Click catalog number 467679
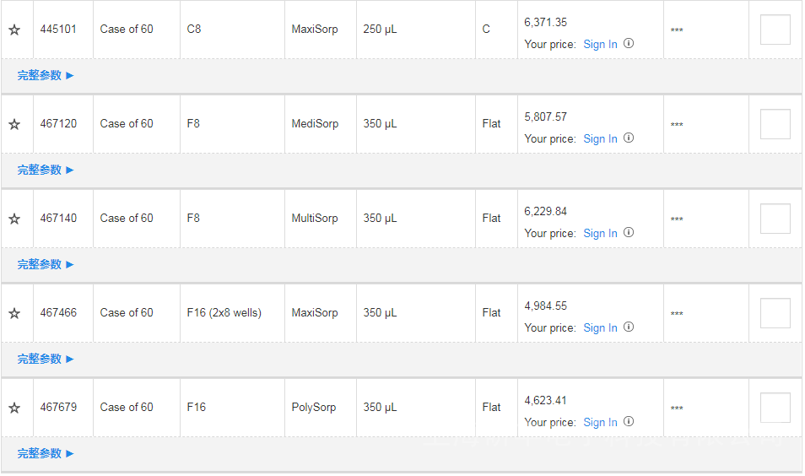Image resolution: width=805 pixels, height=476 pixels. 58,407
